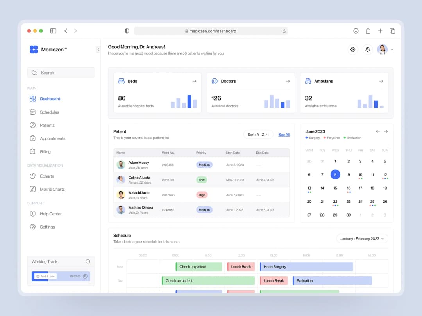The image size is (422, 316).
Task: Collapse the sidebar with the chevron toggle
Action: (x=98, y=50)
